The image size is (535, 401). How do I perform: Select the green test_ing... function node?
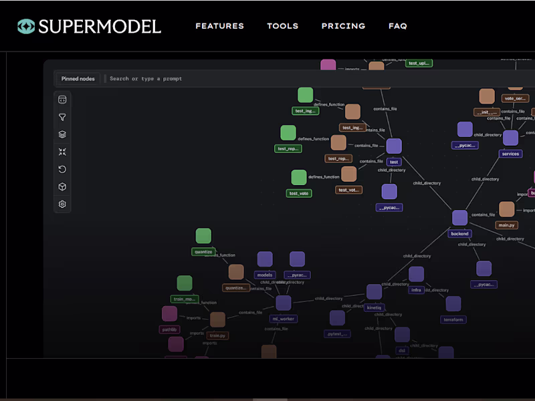[306, 95]
